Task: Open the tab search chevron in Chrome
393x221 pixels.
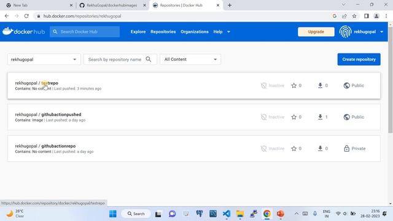Action: (x=344, y=5)
